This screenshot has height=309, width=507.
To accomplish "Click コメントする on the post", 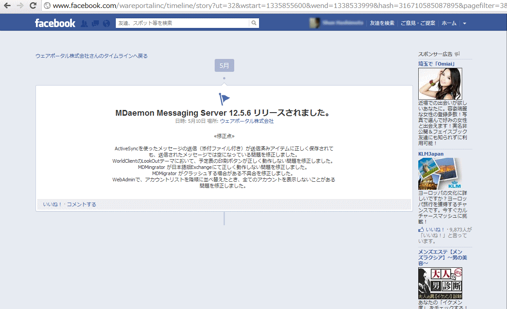I will [x=82, y=204].
